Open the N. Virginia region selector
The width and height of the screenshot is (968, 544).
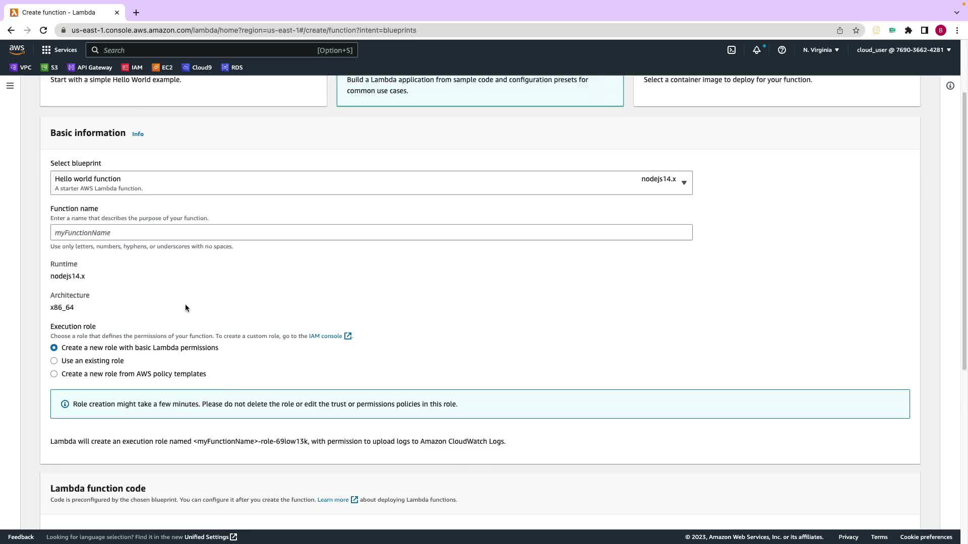click(x=821, y=50)
